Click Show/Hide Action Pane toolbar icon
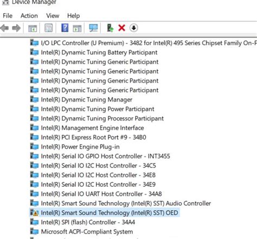 [x=77, y=28]
